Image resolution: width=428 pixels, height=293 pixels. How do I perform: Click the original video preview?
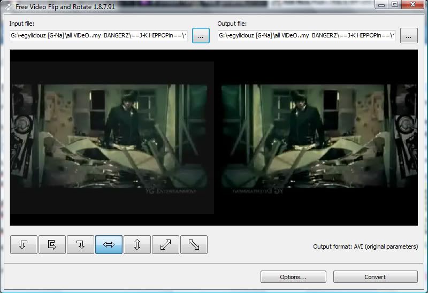(112, 137)
